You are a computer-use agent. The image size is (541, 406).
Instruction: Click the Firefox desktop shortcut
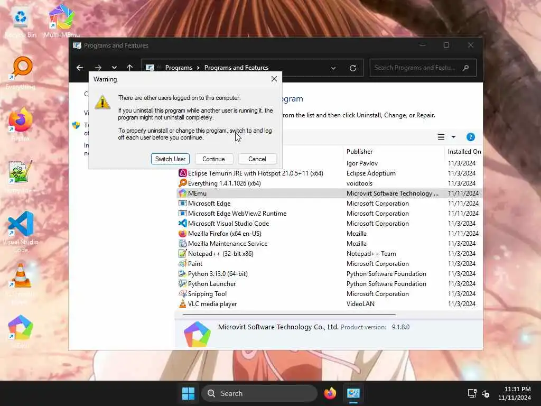click(x=21, y=125)
